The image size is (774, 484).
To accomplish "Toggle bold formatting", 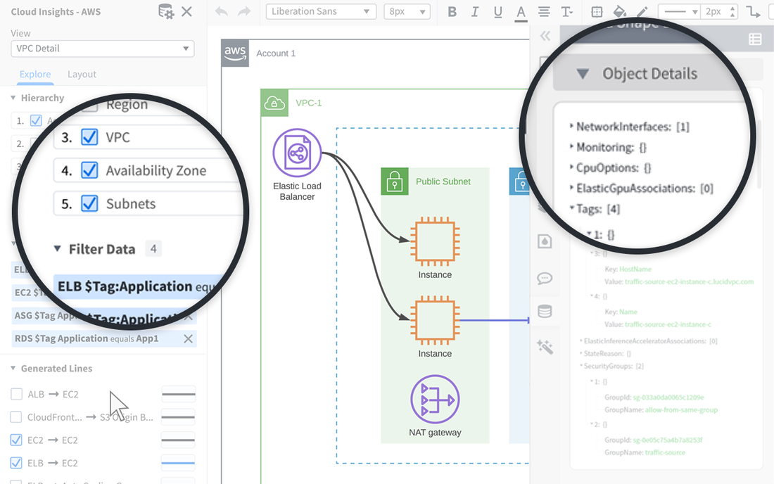I will tap(452, 12).
